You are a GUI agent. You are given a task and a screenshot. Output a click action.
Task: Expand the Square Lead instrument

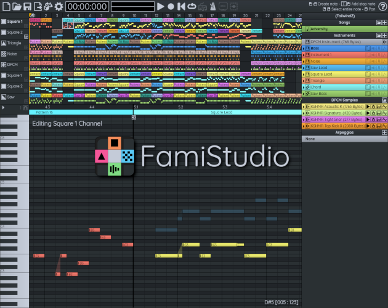click(304, 75)
